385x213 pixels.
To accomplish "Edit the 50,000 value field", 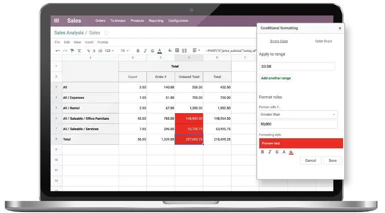I will click(298, 124).
